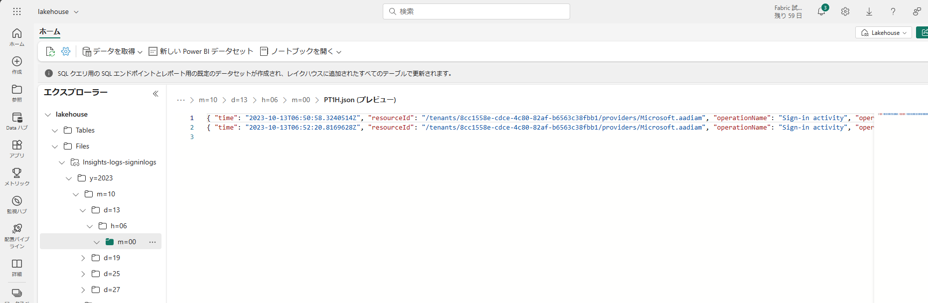Focus the 検索 search box

point(476,11)
